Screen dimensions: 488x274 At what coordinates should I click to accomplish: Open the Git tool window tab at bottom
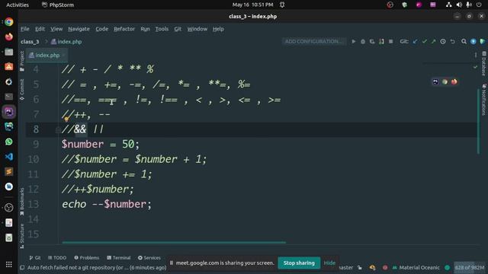[x=35, y=258]
